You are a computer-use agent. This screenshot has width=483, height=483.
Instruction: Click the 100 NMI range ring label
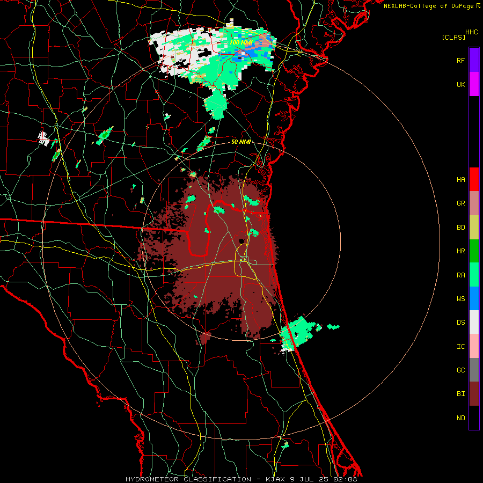(x=241, y=42)
